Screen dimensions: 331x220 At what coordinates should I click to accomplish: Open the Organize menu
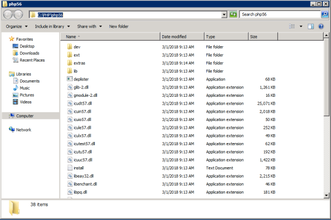pos(17,26)
